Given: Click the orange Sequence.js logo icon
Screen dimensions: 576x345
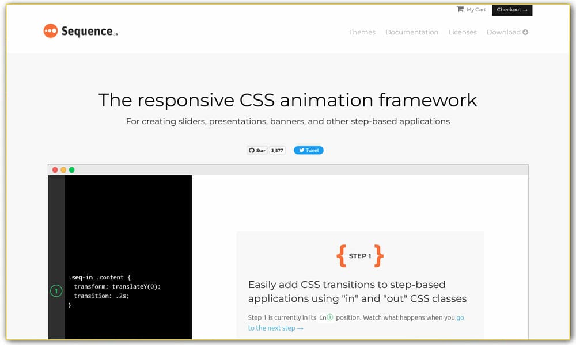Looking at the screenshot, I should coord(51,31).
